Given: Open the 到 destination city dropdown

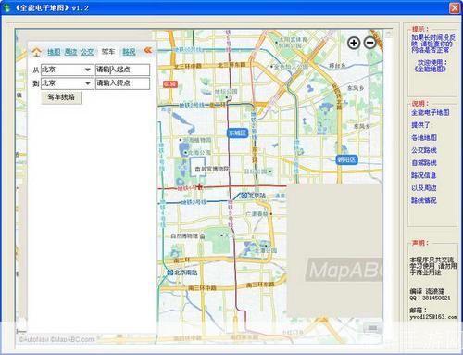Looking at the screenshot, I should coord(88,83).
